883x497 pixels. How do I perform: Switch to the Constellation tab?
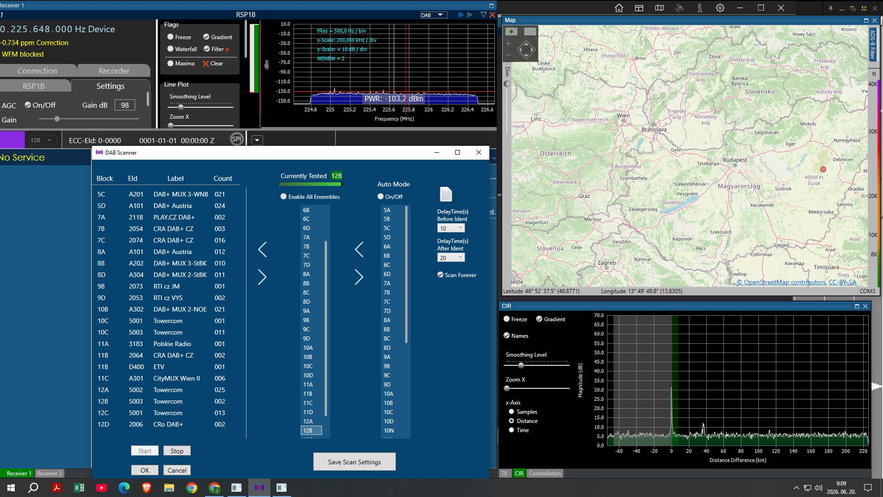[x=545, y=473]
